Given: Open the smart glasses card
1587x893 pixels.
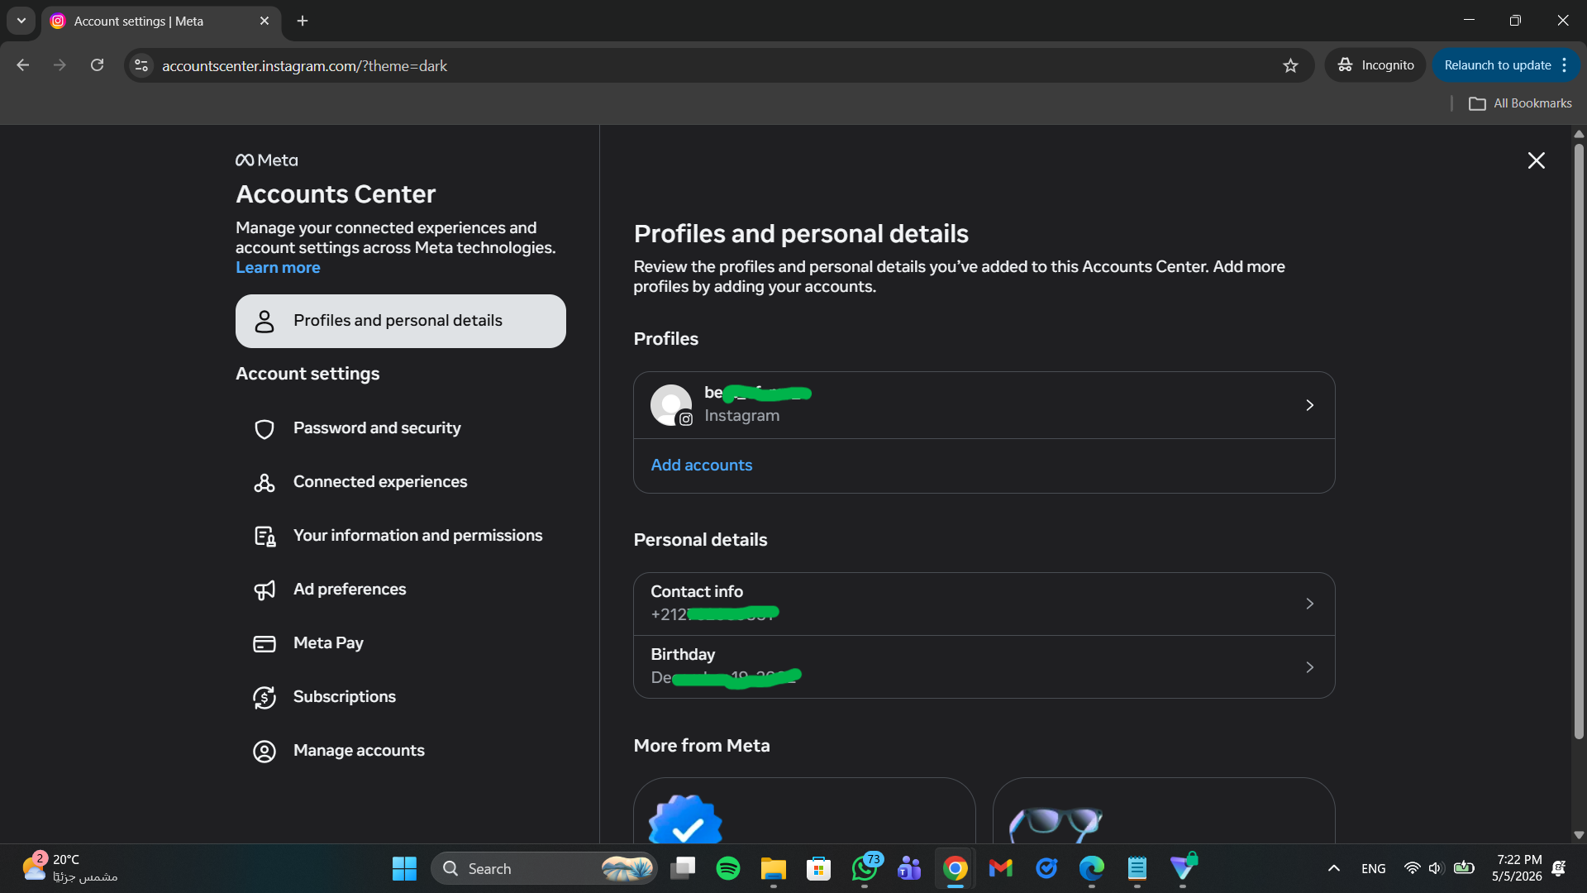Looking at the screenshot, I should (x=1164, y=810).
